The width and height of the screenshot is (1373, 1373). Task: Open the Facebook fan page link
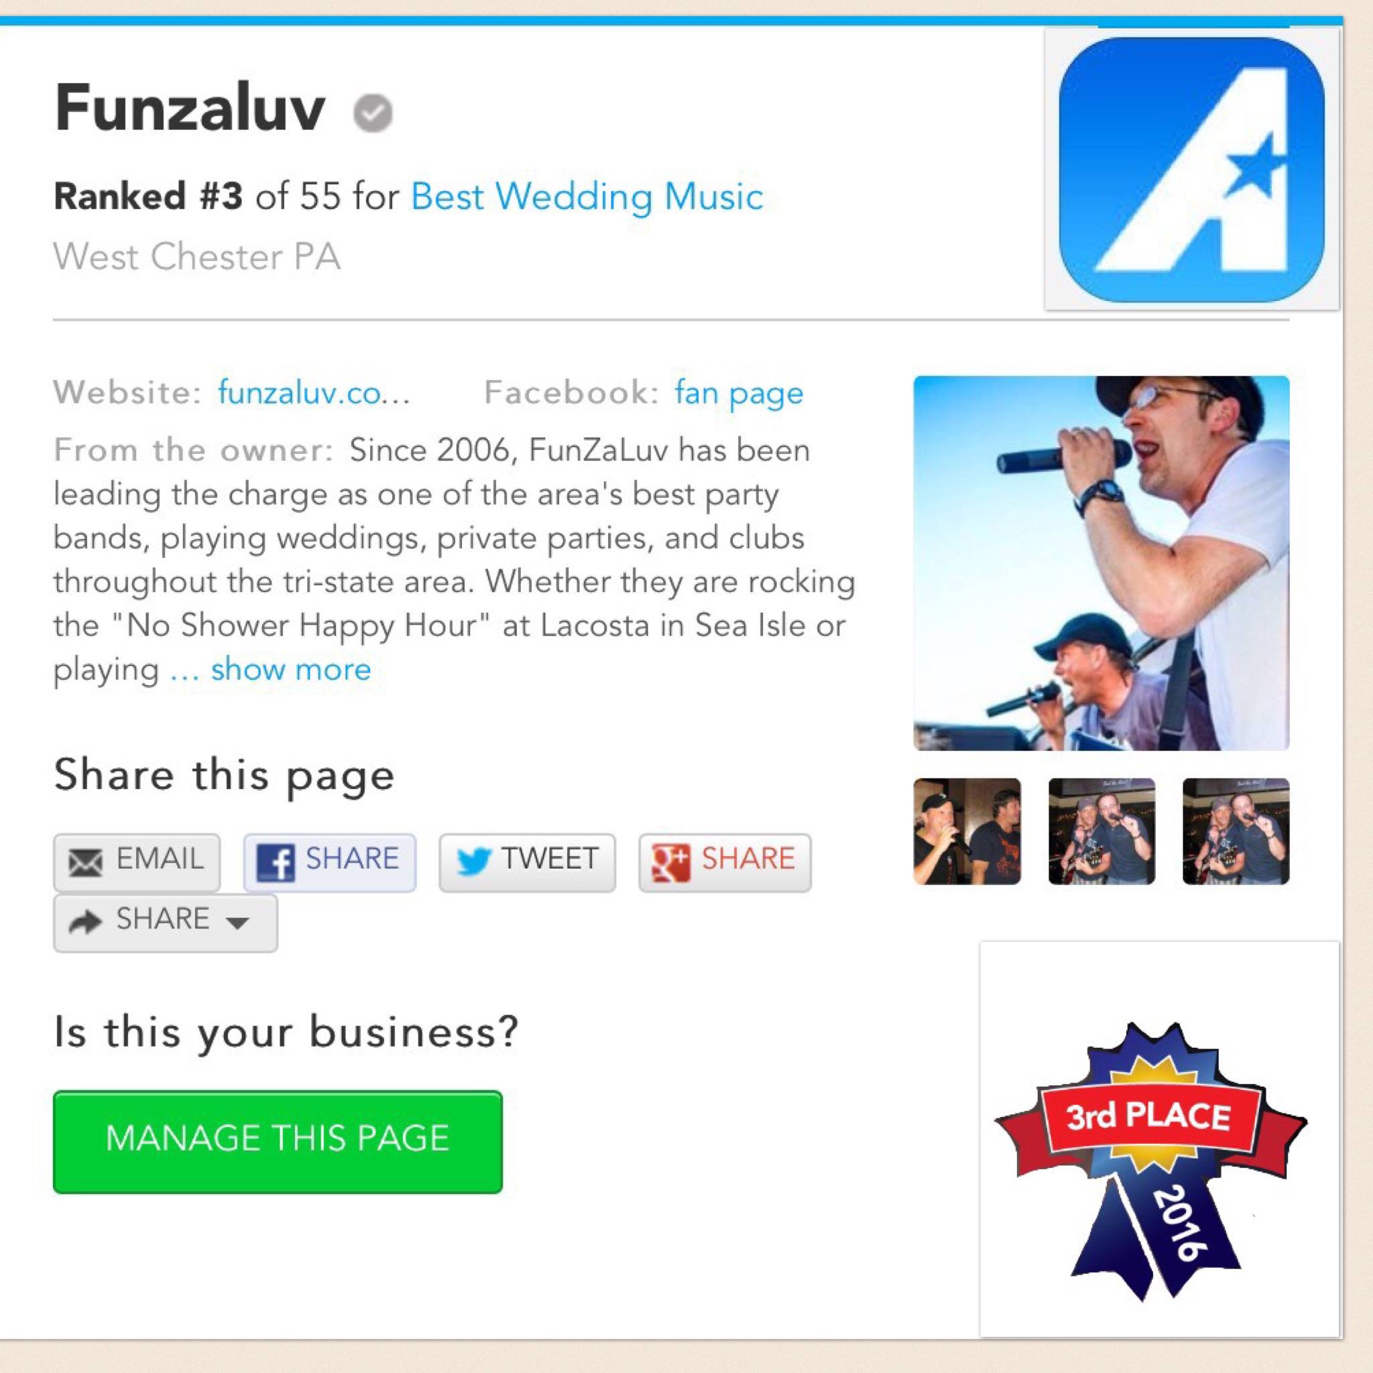click(739, 393)
